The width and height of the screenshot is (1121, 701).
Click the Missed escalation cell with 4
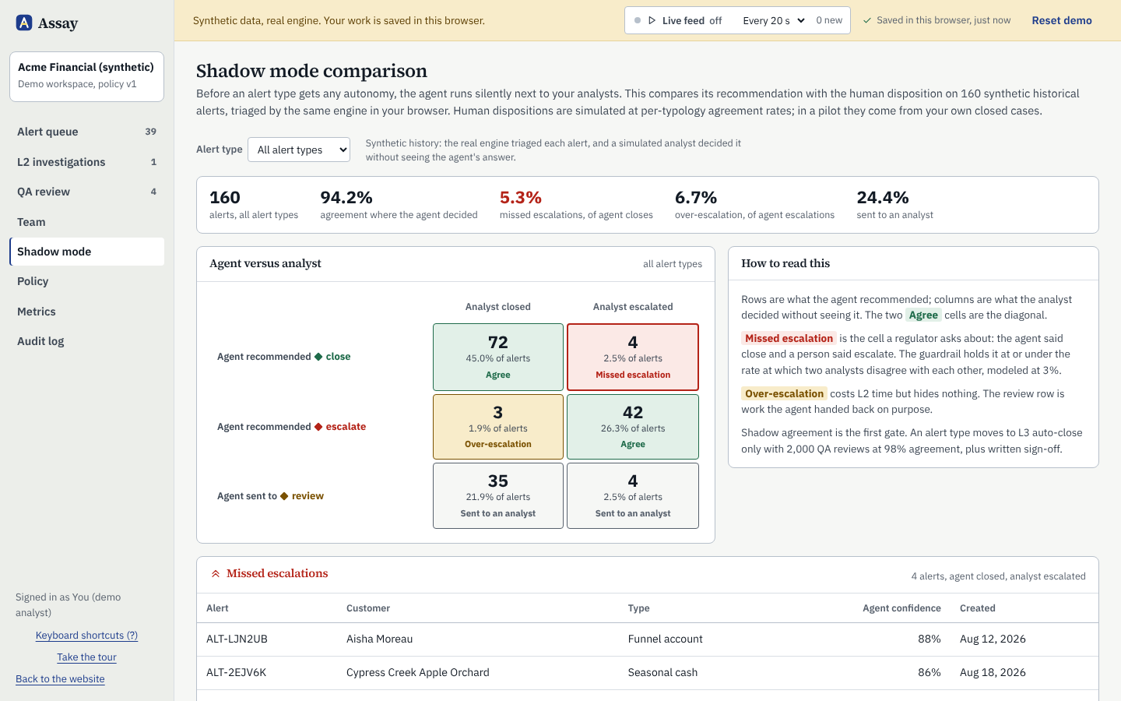pyautogui.click(x=633, y=357)
